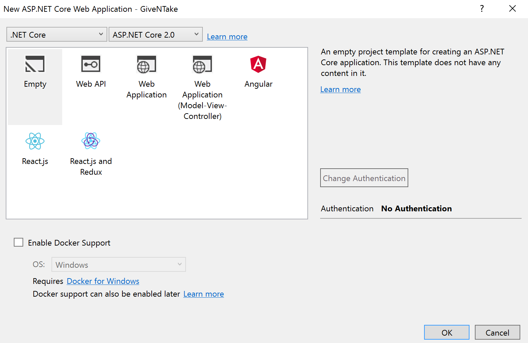Close the New ASP.NET Core dialog
The width and height of the screenshot is (528, 343).
click(x=512, y=9)
